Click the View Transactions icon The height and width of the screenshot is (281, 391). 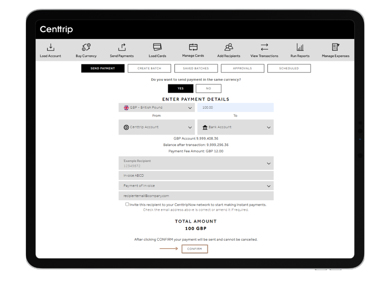(264, 48)
